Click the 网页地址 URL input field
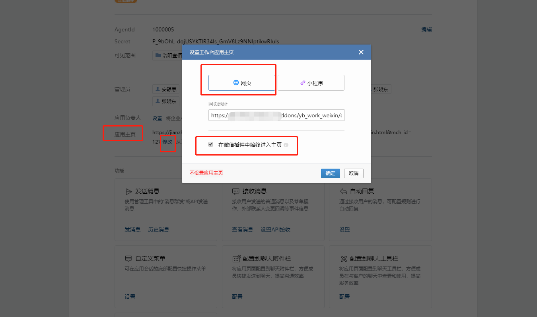 click(x=276, y=115)
